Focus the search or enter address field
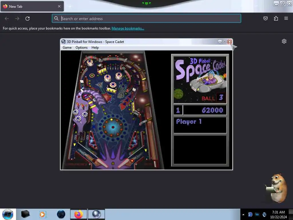The height and width of the screenshot is (220, 293). tap(146, 19)
